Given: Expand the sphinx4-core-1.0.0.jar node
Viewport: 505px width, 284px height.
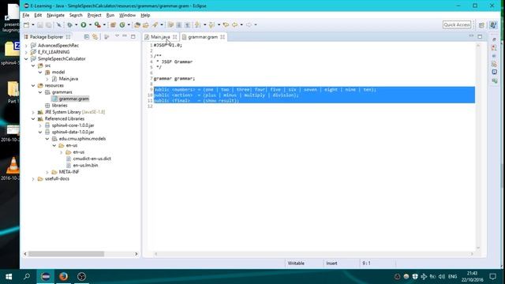Looking at the screenshot, I should pos(40,125).
